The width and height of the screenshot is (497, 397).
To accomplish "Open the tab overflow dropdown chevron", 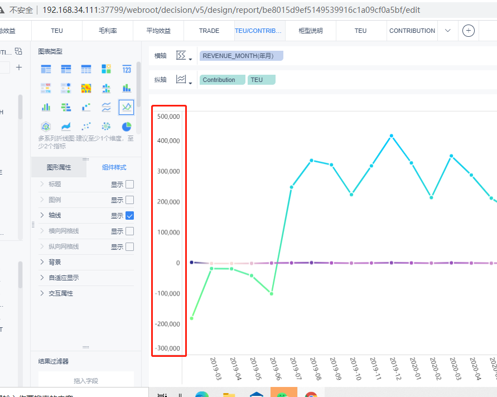I will coord(447,31).
